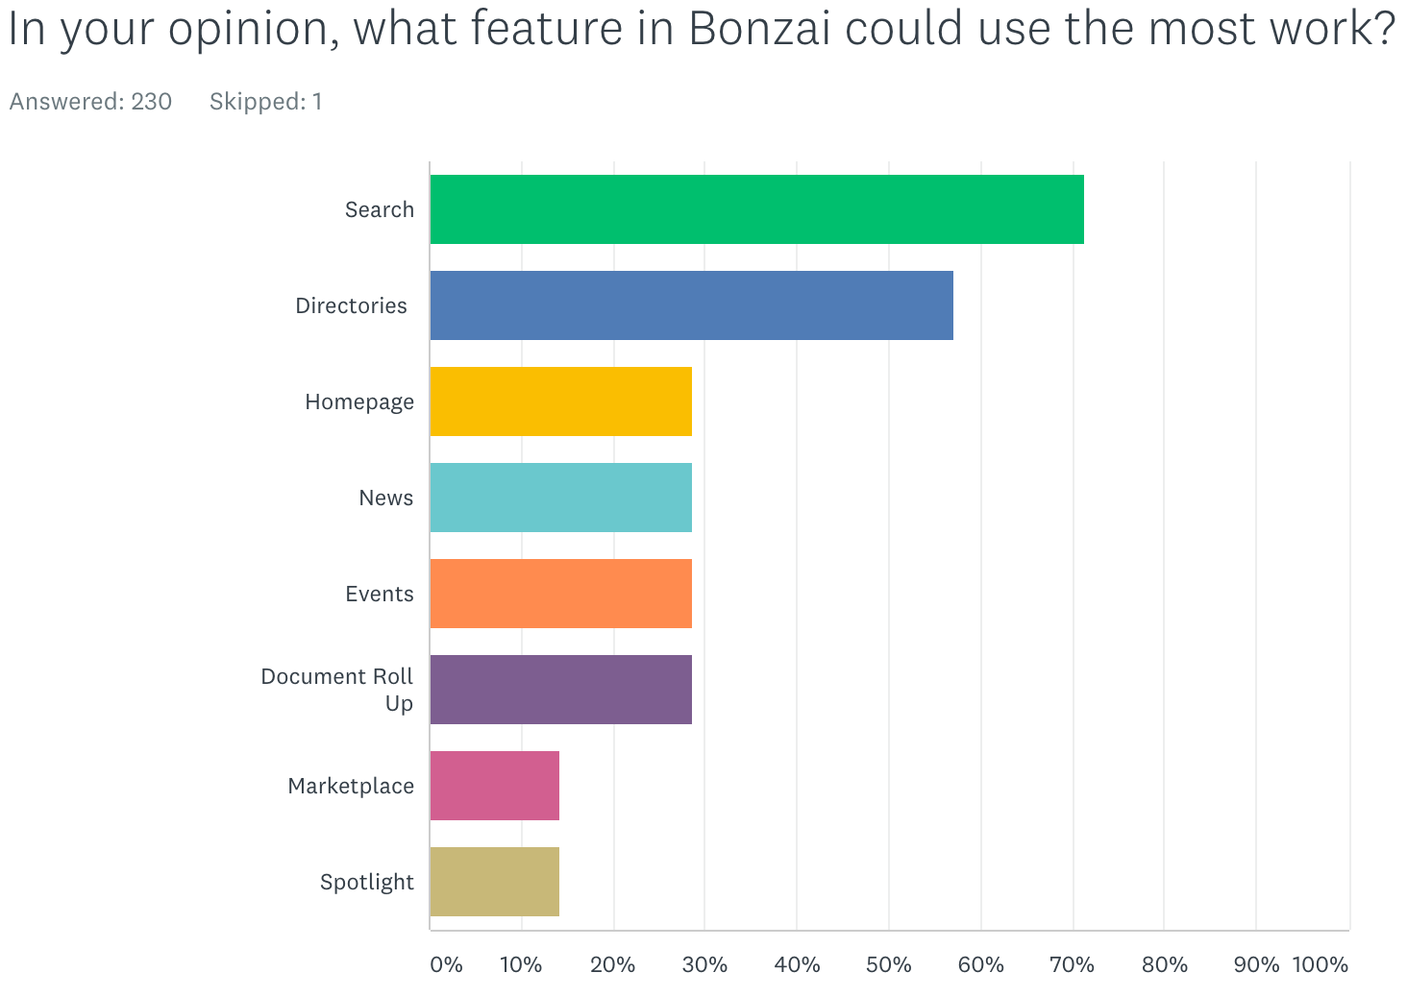Screen dimensions: 1407x997
Task: Click the green Search bar
Action: click(x=757, y=209)
